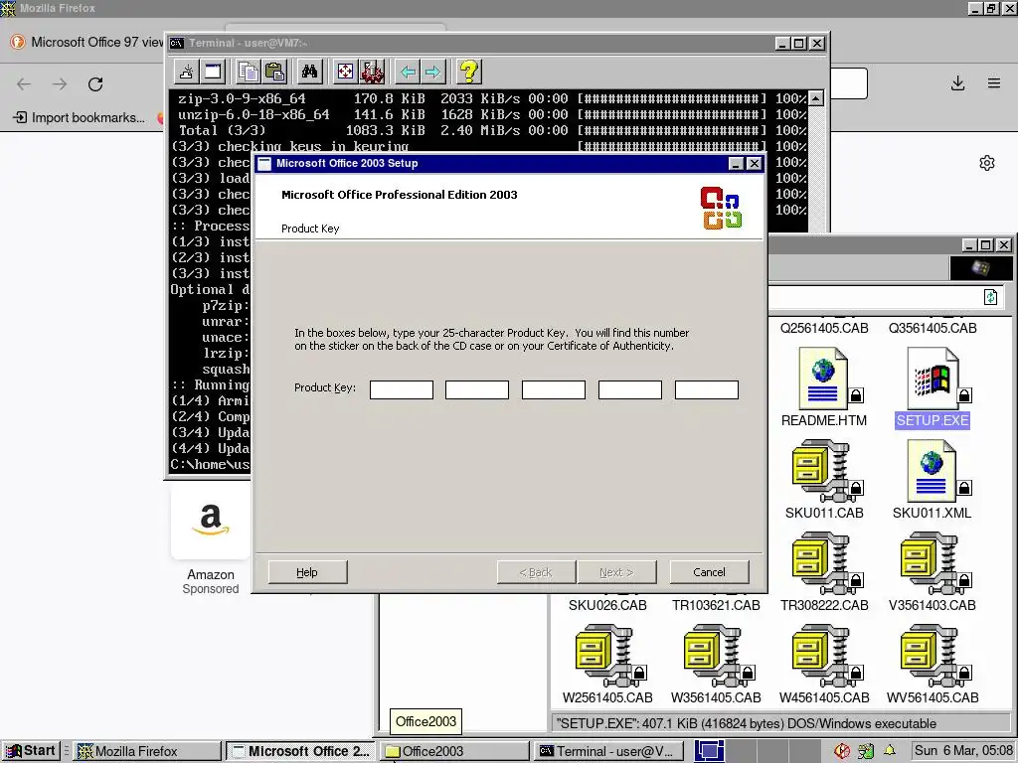Viewport: 1018px width, 763px height.
Task: Click the first Product Key input box
Action: [x=402, y=389]
